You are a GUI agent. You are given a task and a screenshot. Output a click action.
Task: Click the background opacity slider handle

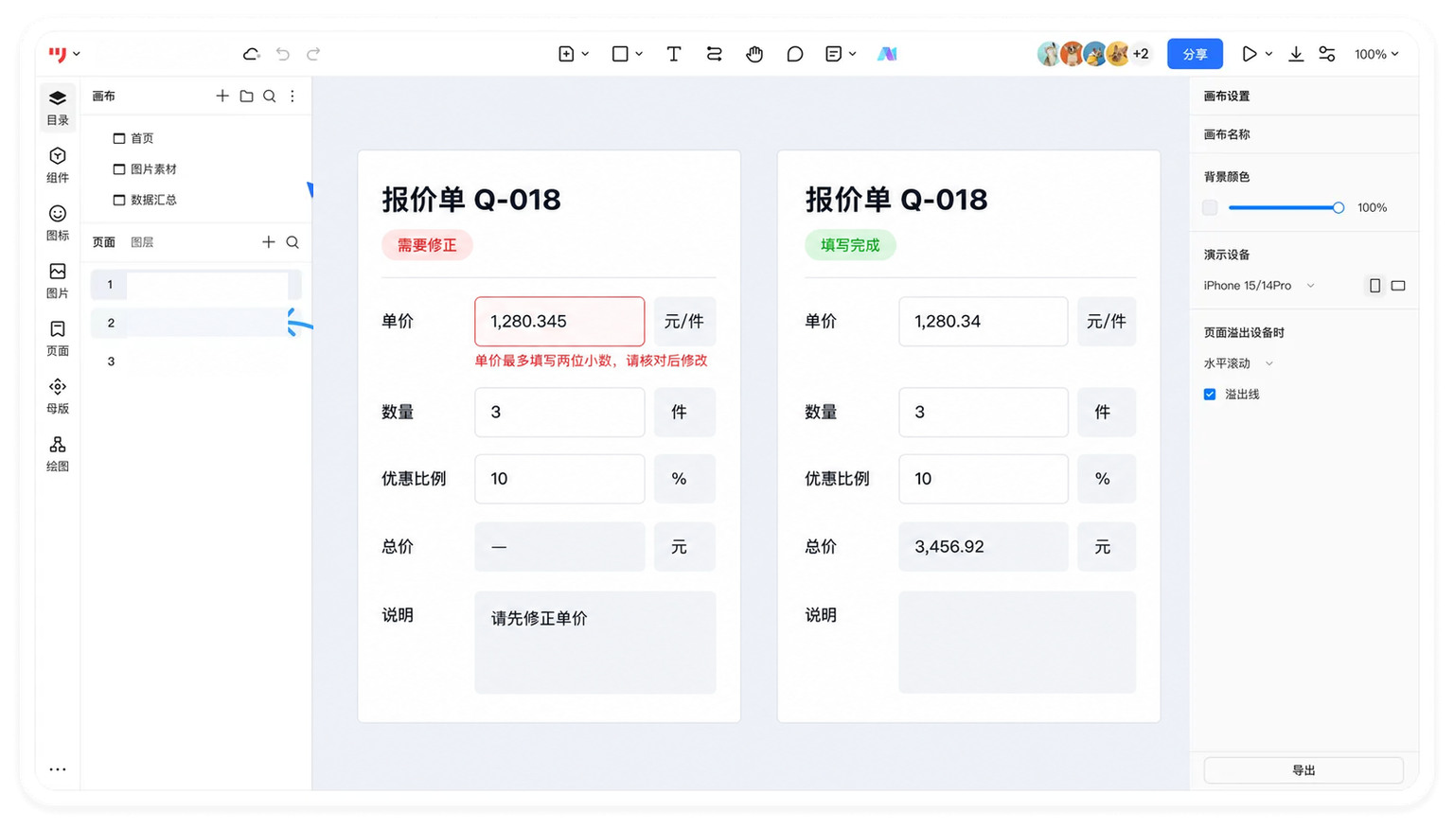(x=1339, y=207)
